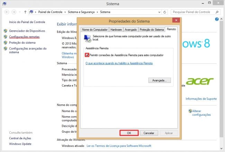Click the acer logo
This screenshot has height=152, width=225.
[200, 81]
